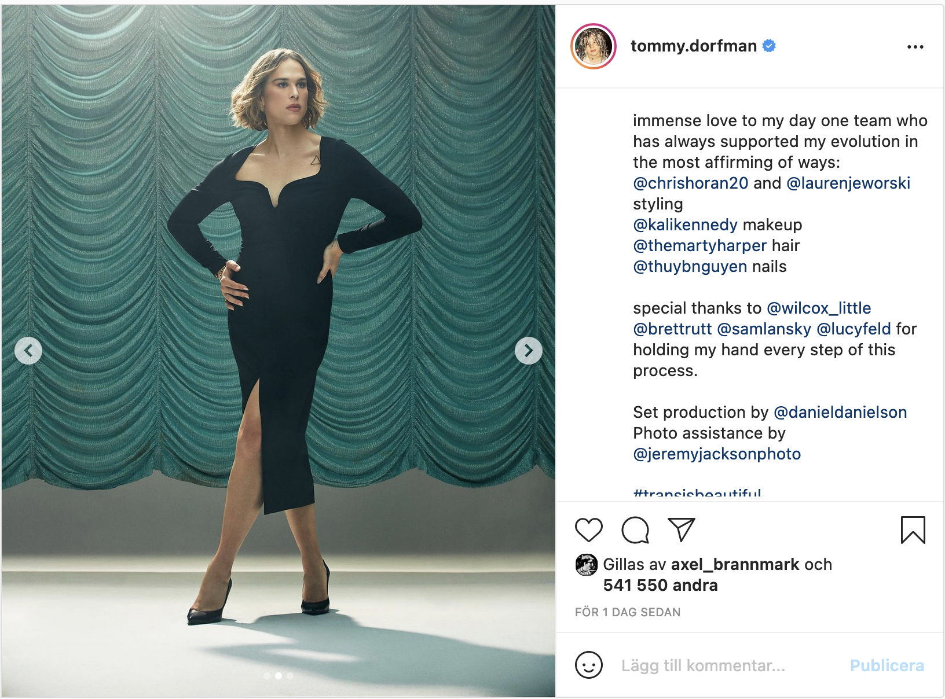
Task: Open comments via the speech bubble icon
Action: click(x=635, y=529)
